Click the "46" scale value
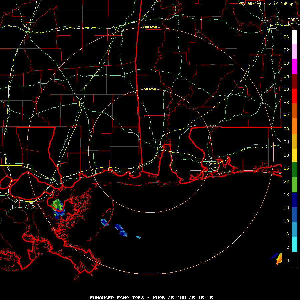This screenshot has height=300, width=300. point(286,103)
